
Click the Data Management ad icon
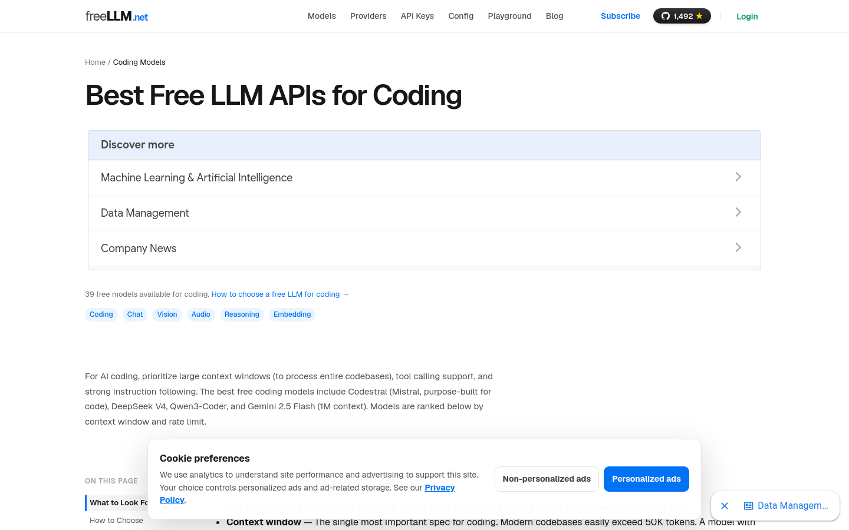click(749, 506)
